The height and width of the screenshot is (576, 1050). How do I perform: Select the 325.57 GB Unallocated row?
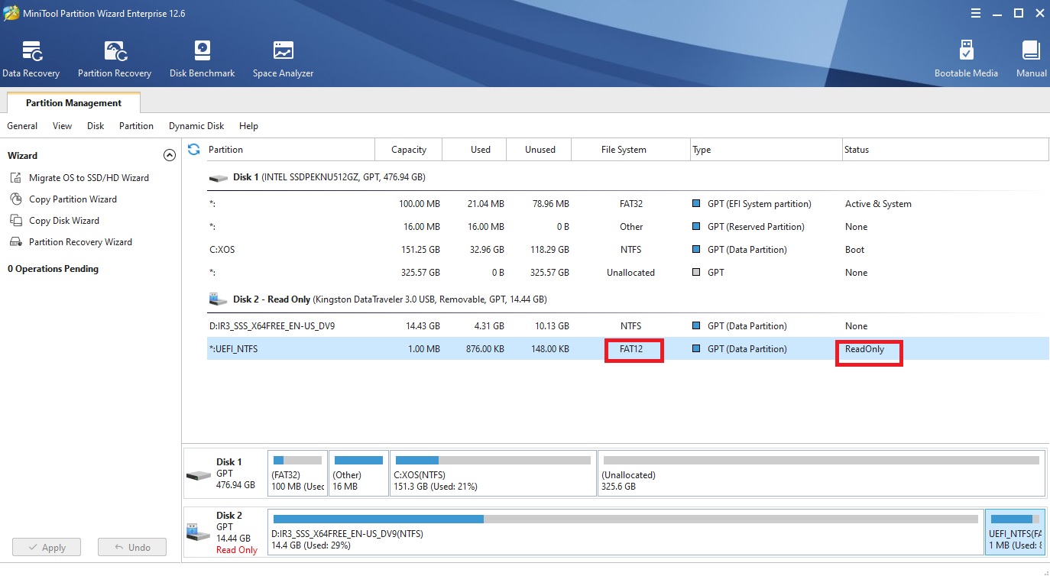coord(627,273)
